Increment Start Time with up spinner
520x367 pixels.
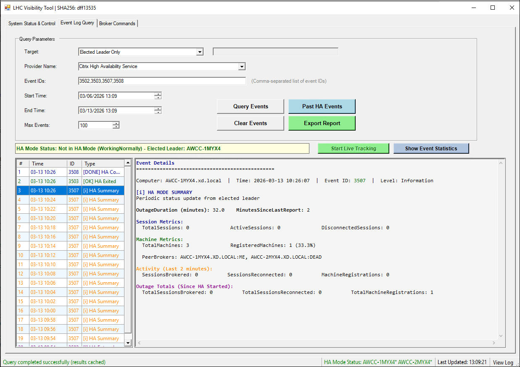(158, 94)
